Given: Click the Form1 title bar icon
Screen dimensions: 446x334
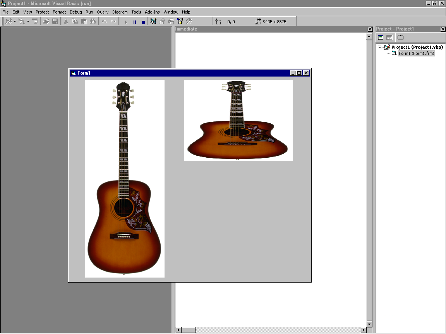Looking at the screenshot, I should coord(74,73).
